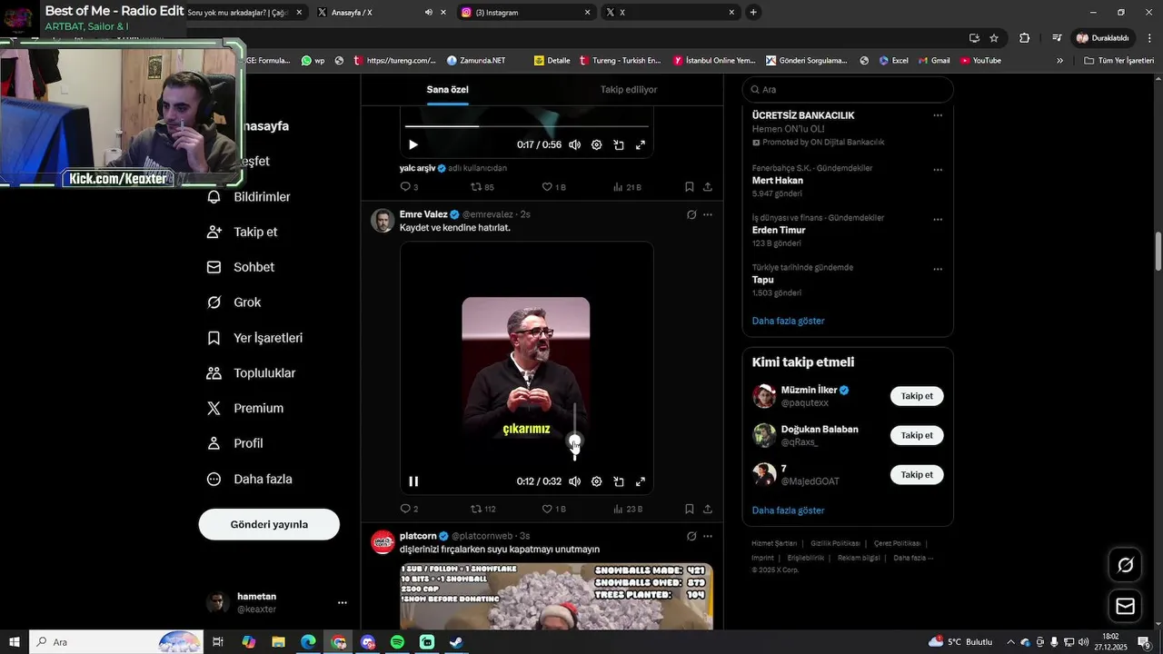Open Gizlilik Politikası footer link
This screenshot has width=1163, height=654.
tap(835, 543)
